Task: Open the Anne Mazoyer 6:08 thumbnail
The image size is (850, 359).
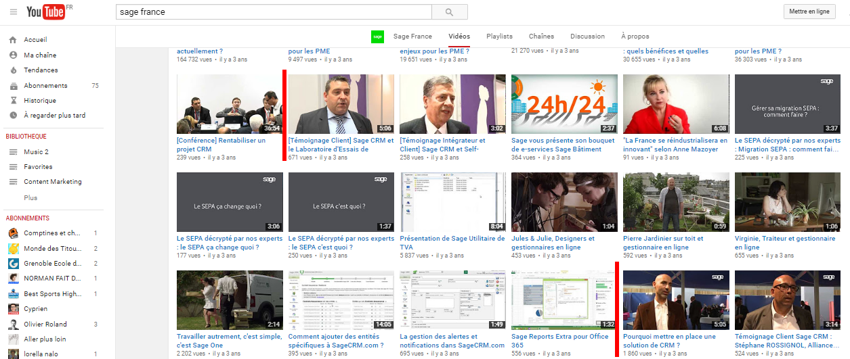Action: click(x=676, y=104)
